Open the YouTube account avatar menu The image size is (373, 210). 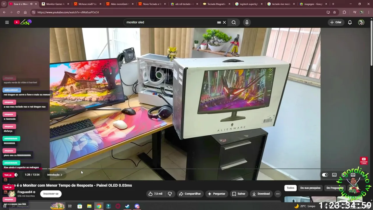click(361, 22)
